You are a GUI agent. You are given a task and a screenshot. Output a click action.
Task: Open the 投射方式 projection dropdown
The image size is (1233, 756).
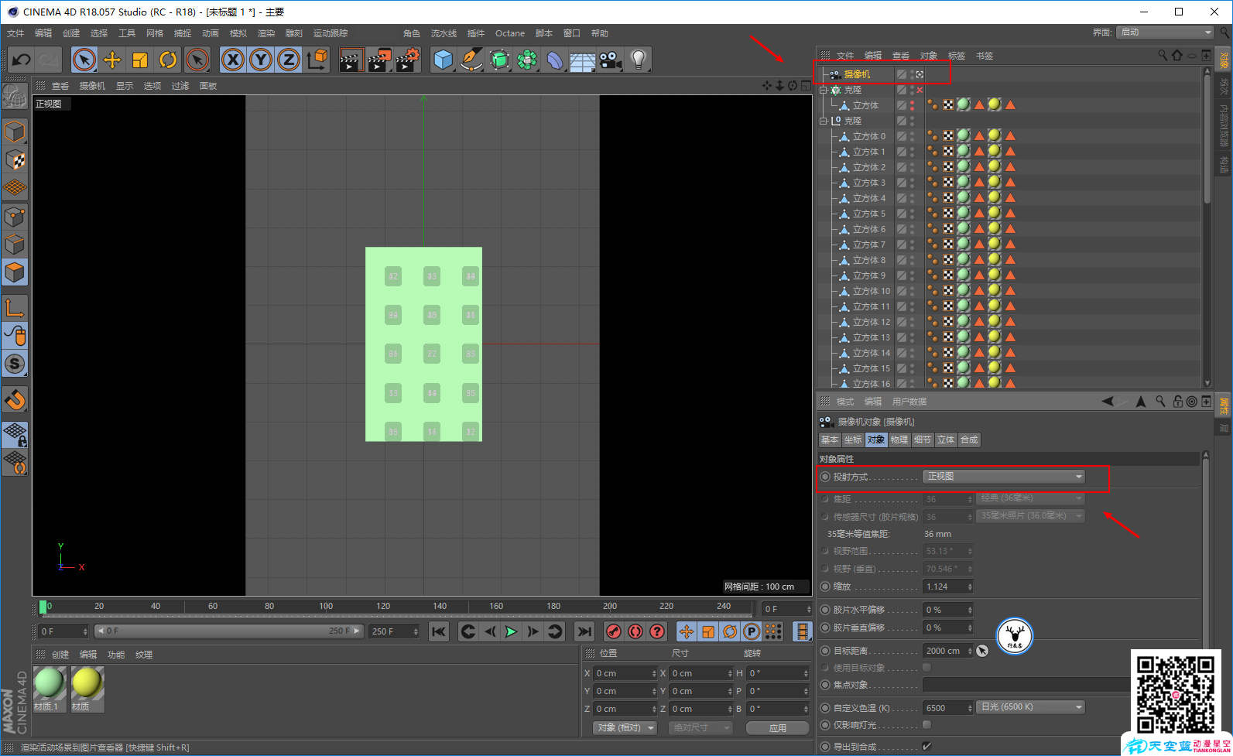click(1004, 477)
